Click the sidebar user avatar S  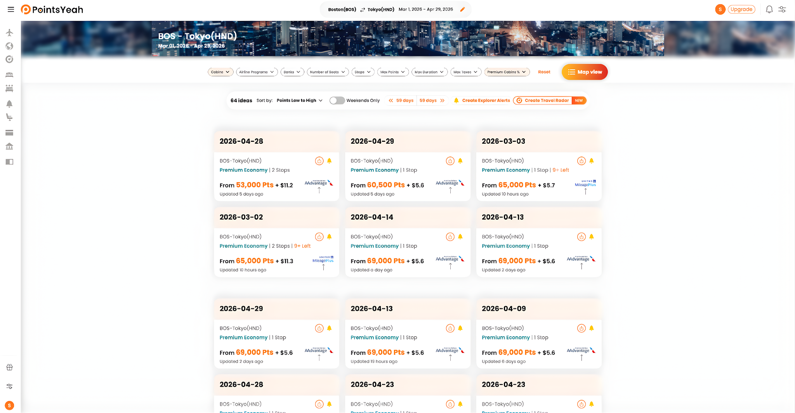(10, 406)
